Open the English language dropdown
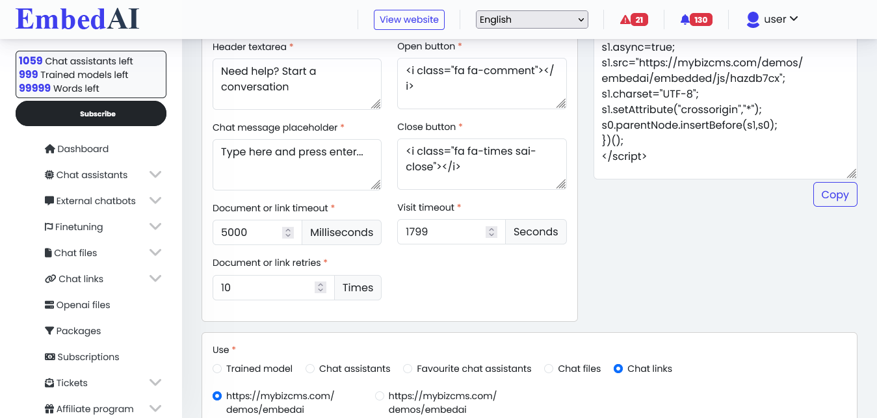The height and width of the screenshot is (418, 877). click(532, 20)
